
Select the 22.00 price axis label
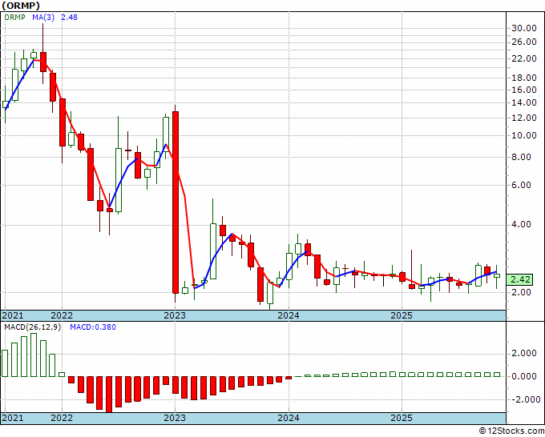524,58
